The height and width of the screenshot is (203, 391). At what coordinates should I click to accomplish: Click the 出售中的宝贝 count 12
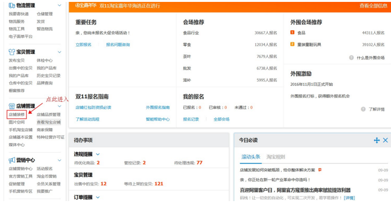tap(104, 184)
